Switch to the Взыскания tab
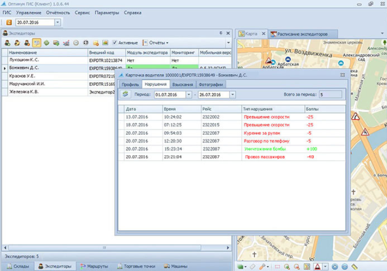 (x=183, y=85)
